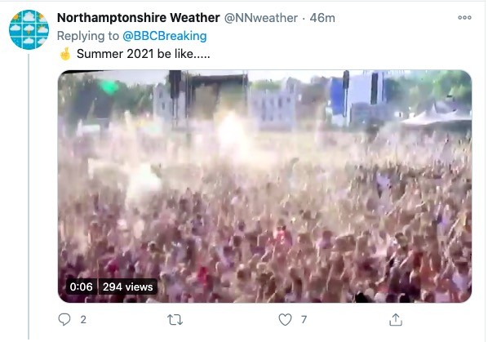
Task: Click the reply count number 2
Action: coord(83,320)
